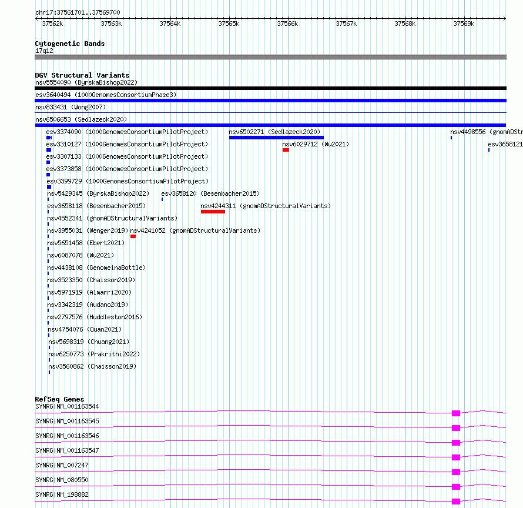Screen dimensions: 523x508
Task: Click esv3658118 (Besenbacher2015) label
Action: pos(97,206)
